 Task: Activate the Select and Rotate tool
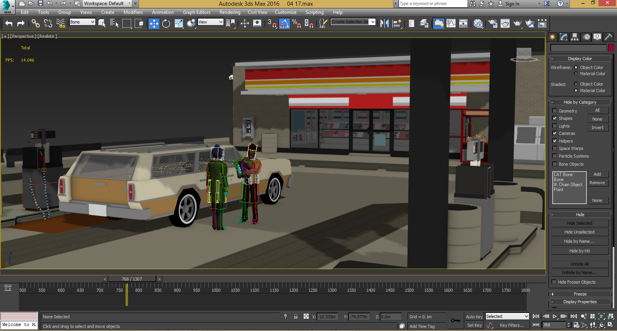[x=166, y=24]
